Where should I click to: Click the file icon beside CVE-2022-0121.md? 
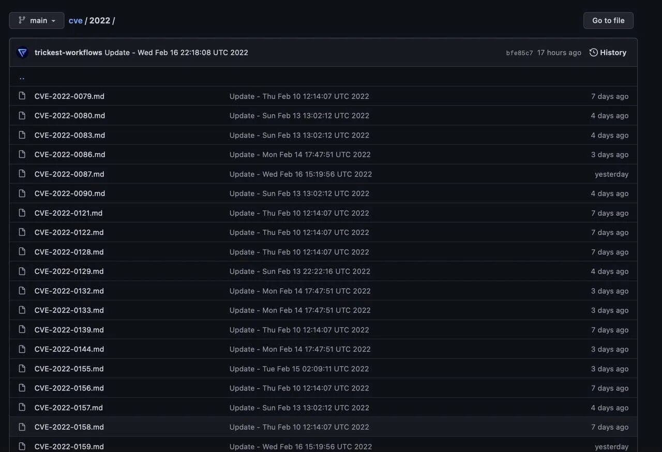22,213
